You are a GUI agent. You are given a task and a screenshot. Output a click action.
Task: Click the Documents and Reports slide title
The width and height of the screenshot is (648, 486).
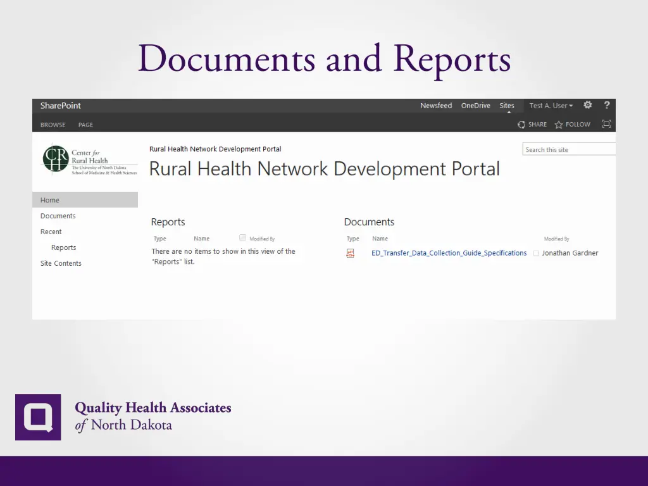(x=325, y=59)
